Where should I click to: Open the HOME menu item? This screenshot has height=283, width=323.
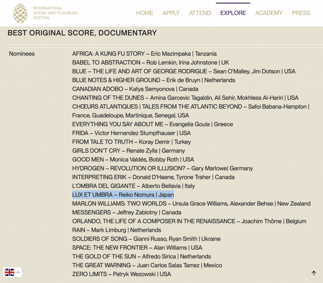144,13
